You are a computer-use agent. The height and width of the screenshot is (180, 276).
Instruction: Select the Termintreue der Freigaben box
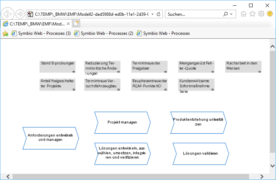point(149,67)
